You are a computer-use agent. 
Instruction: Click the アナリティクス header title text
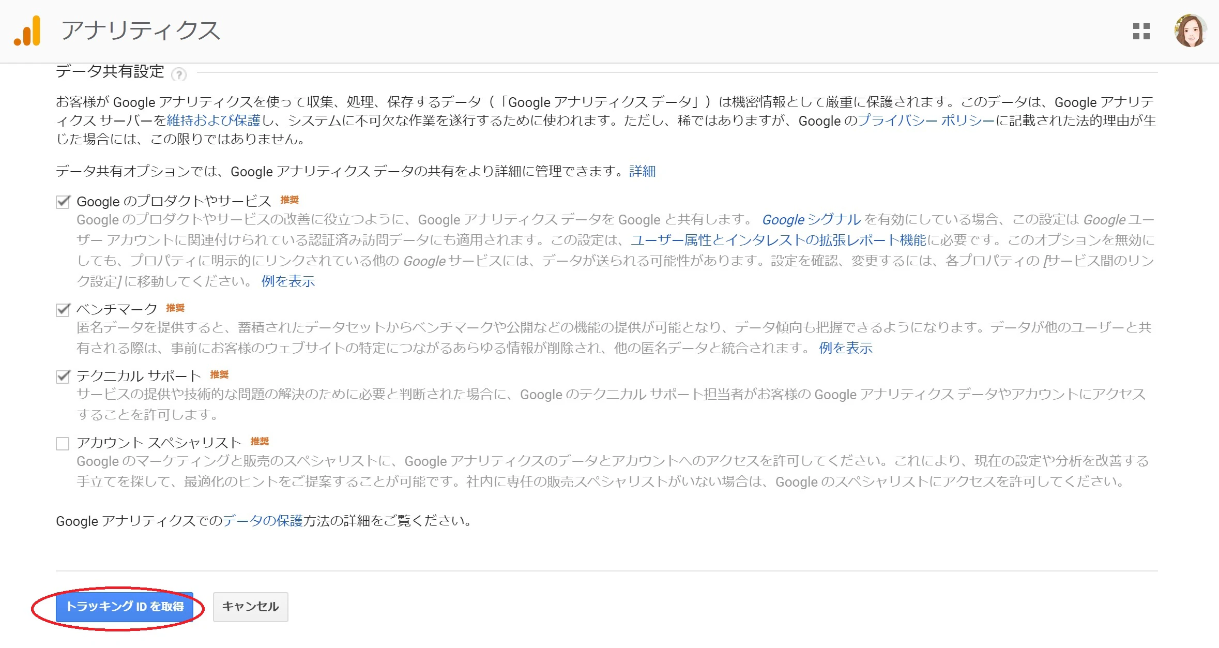(141, 31)
